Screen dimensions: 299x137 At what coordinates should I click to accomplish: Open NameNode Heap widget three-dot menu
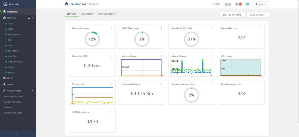[x=112, y=28]
